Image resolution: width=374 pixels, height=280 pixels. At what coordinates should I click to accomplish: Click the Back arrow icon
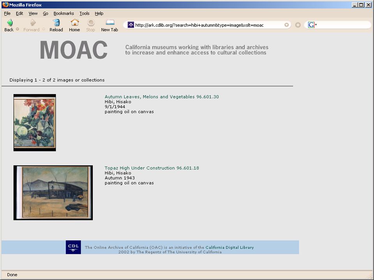coord(10,23)
